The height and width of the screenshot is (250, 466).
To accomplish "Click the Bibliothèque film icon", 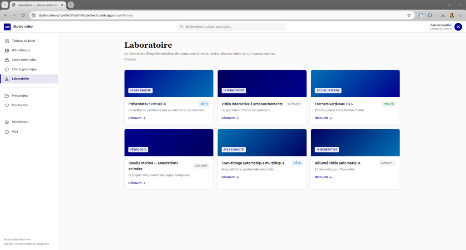I will (6, 50).
